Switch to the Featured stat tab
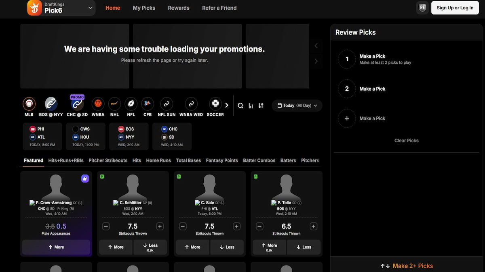 point(34,160)
